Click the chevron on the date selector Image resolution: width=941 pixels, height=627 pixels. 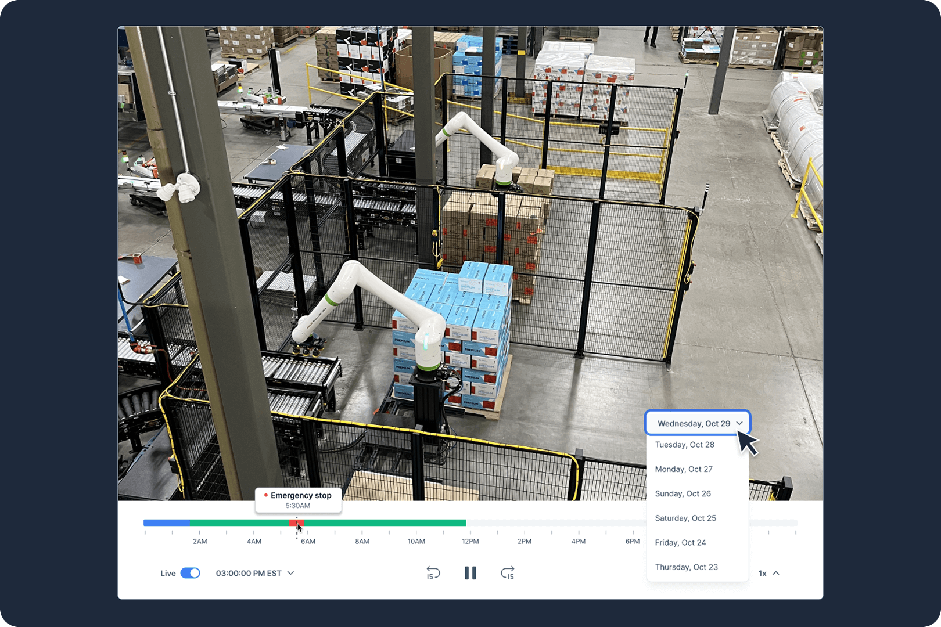click(x=740, y=423)
